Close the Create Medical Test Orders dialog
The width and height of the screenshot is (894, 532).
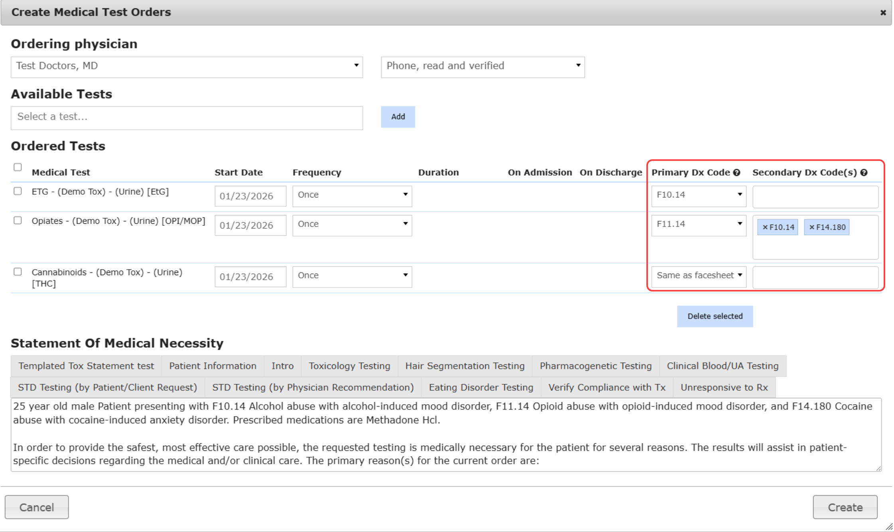(883, 13)
